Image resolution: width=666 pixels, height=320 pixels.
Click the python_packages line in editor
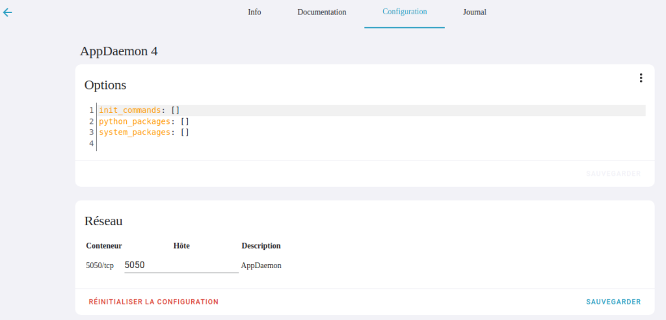tap(371, 121)
